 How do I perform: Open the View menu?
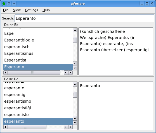(x=17, y=10)
